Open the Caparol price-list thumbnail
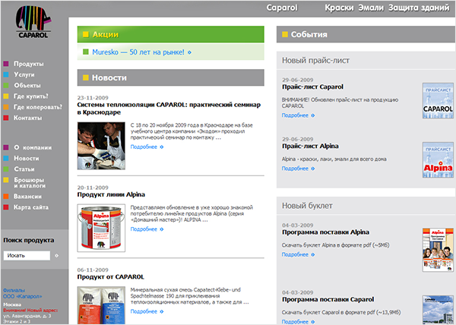 click(x=438, y=100)
